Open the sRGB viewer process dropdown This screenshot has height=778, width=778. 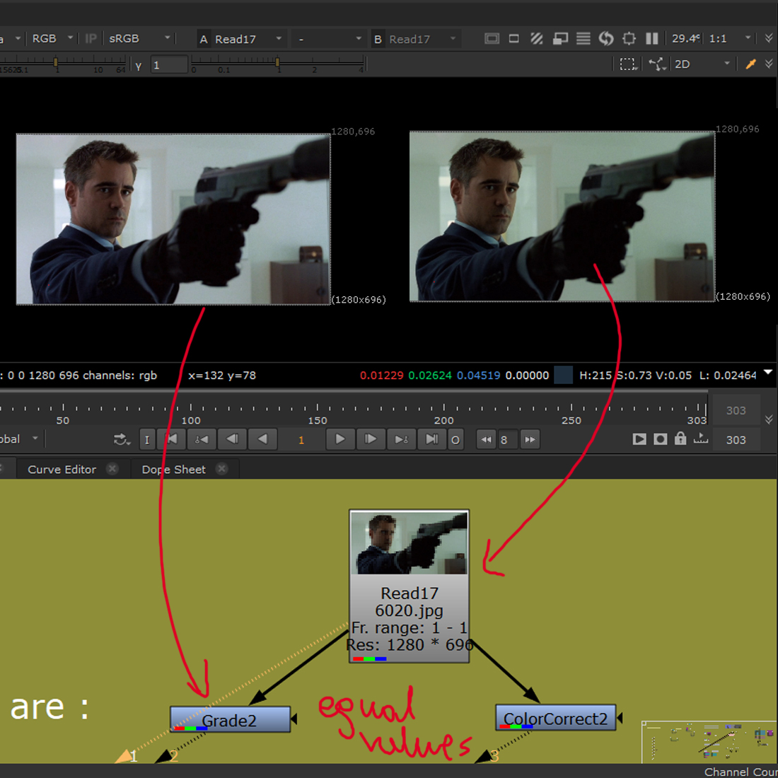tap(139, 39)
